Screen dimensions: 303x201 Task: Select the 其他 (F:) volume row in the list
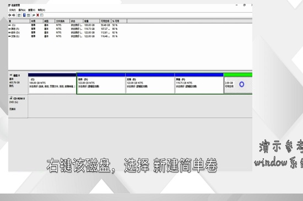(x=63, y=29)
